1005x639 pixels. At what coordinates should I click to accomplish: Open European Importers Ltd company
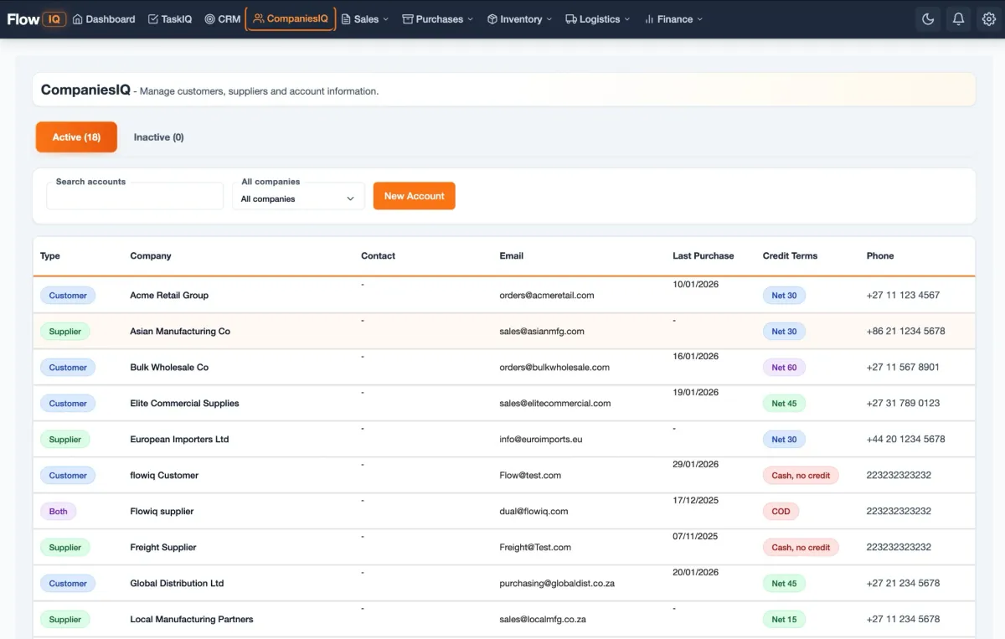click(x=179, y=440)
